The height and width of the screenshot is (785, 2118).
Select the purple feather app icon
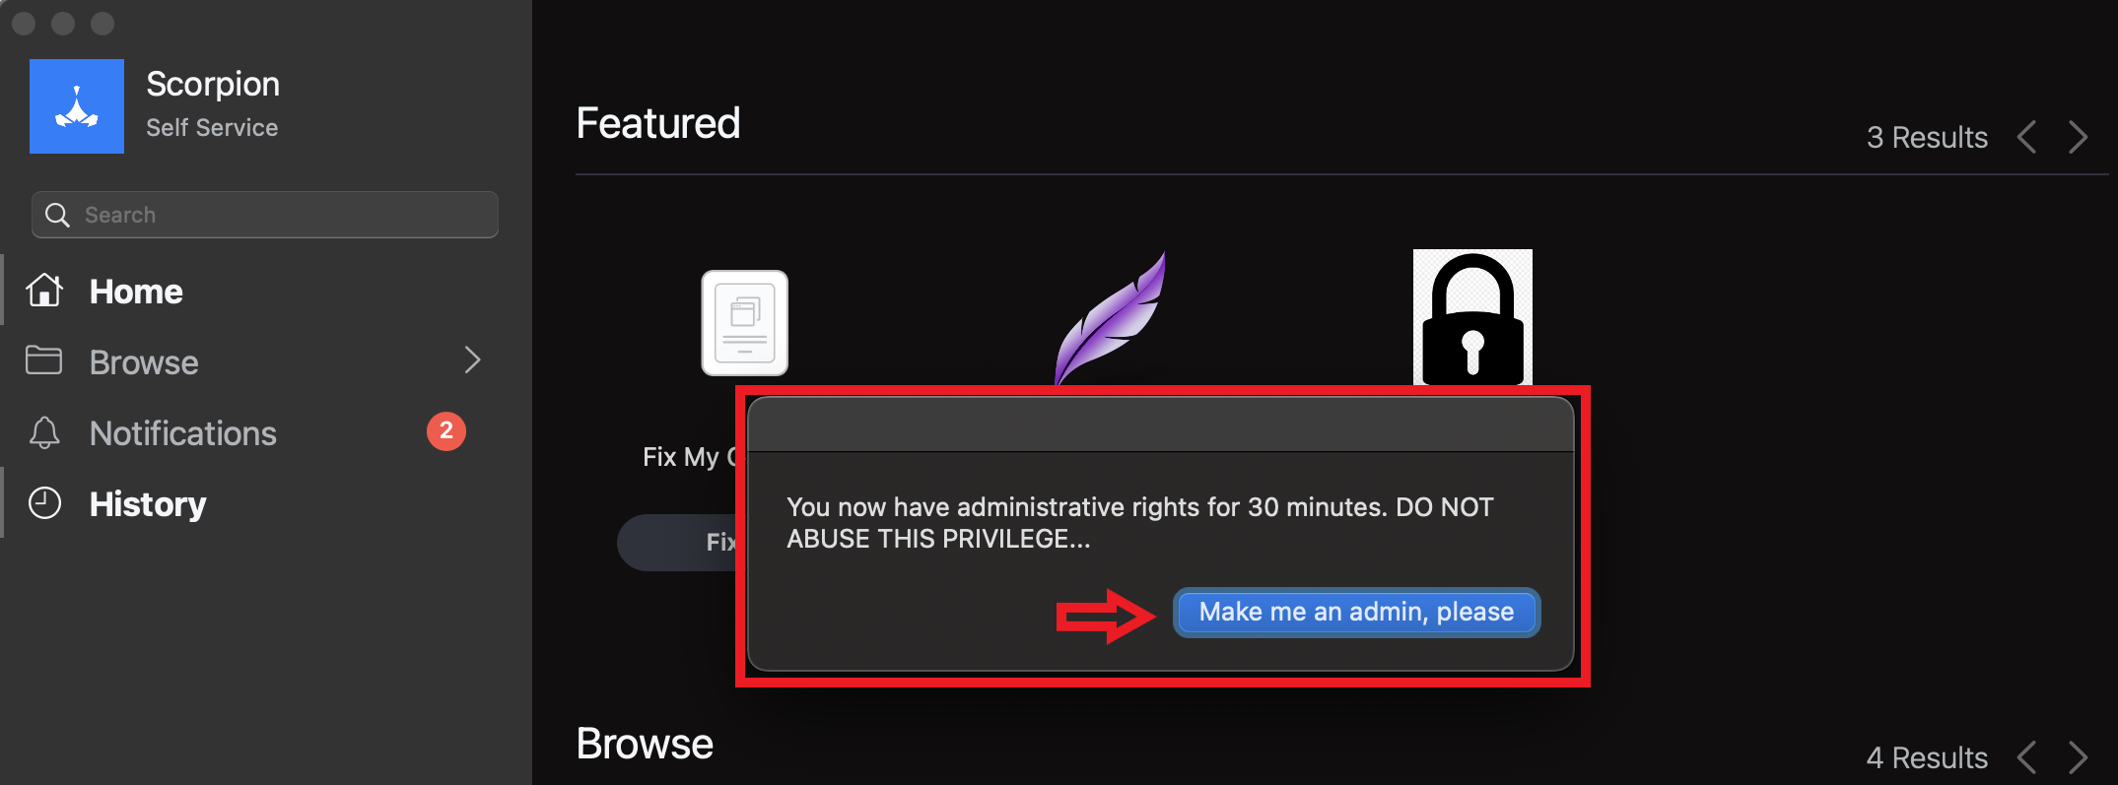1110,318
